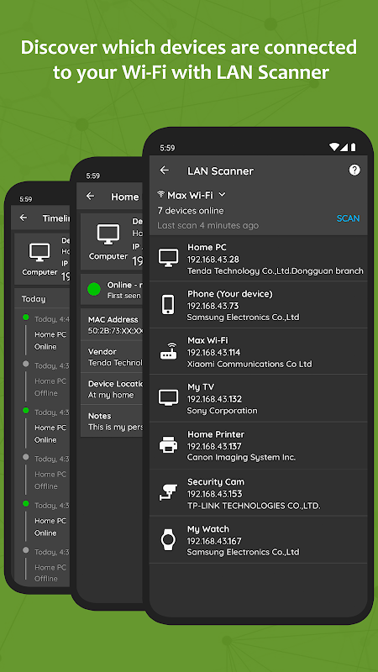Select IP address 192.168.43.73
The image size is (378, 672).
click(213, 306)
